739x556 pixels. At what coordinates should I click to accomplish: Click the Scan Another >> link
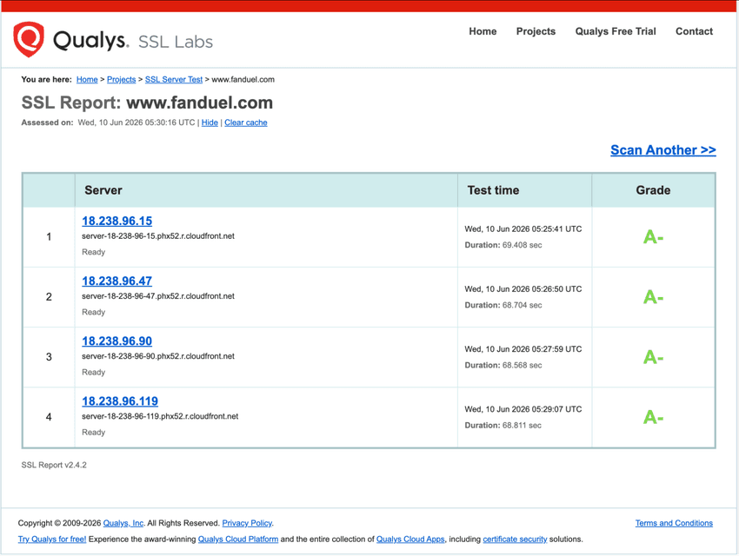tap(663, 150)
